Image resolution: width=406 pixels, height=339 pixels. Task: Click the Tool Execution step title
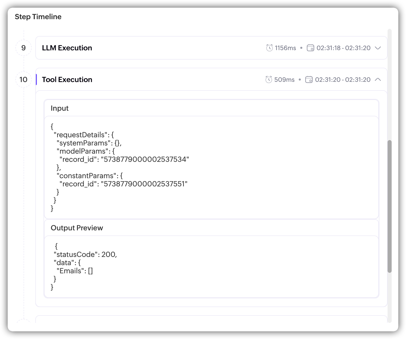tap(67, 80)
